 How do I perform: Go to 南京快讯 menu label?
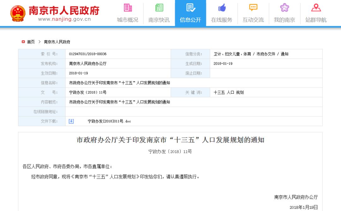[x=159, y=20]
